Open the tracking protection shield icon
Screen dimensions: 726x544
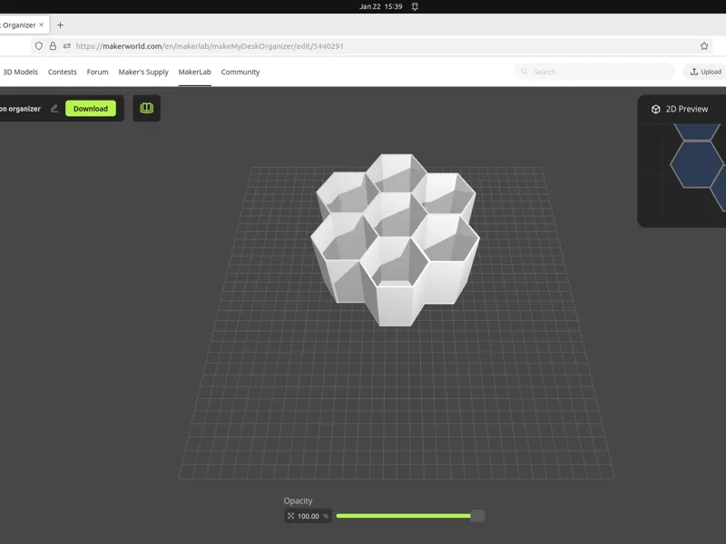39,46
